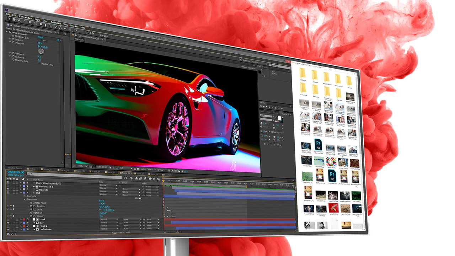Screen dimensions: 455x256
Task: Click Toggle Switches / Modes button
Action: [x=121, y=233]
